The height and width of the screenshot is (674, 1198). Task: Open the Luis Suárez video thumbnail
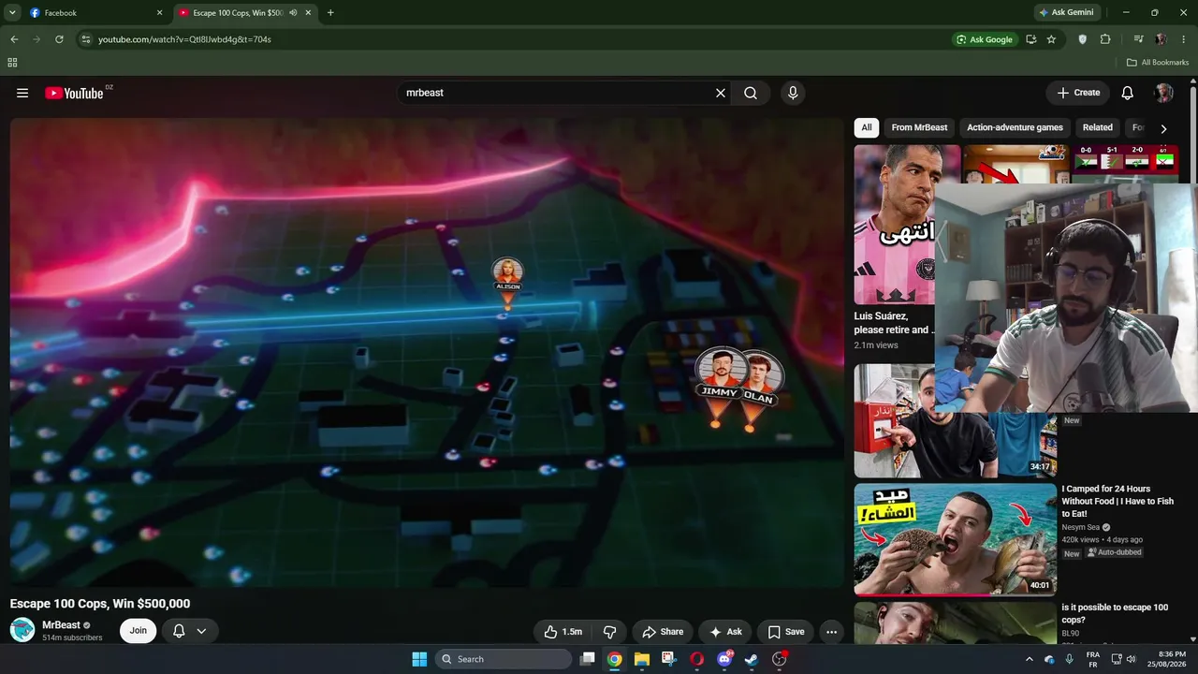pyautogui.click(x=894, y=224)
